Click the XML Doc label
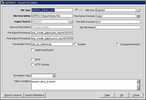 click(90, 10)
